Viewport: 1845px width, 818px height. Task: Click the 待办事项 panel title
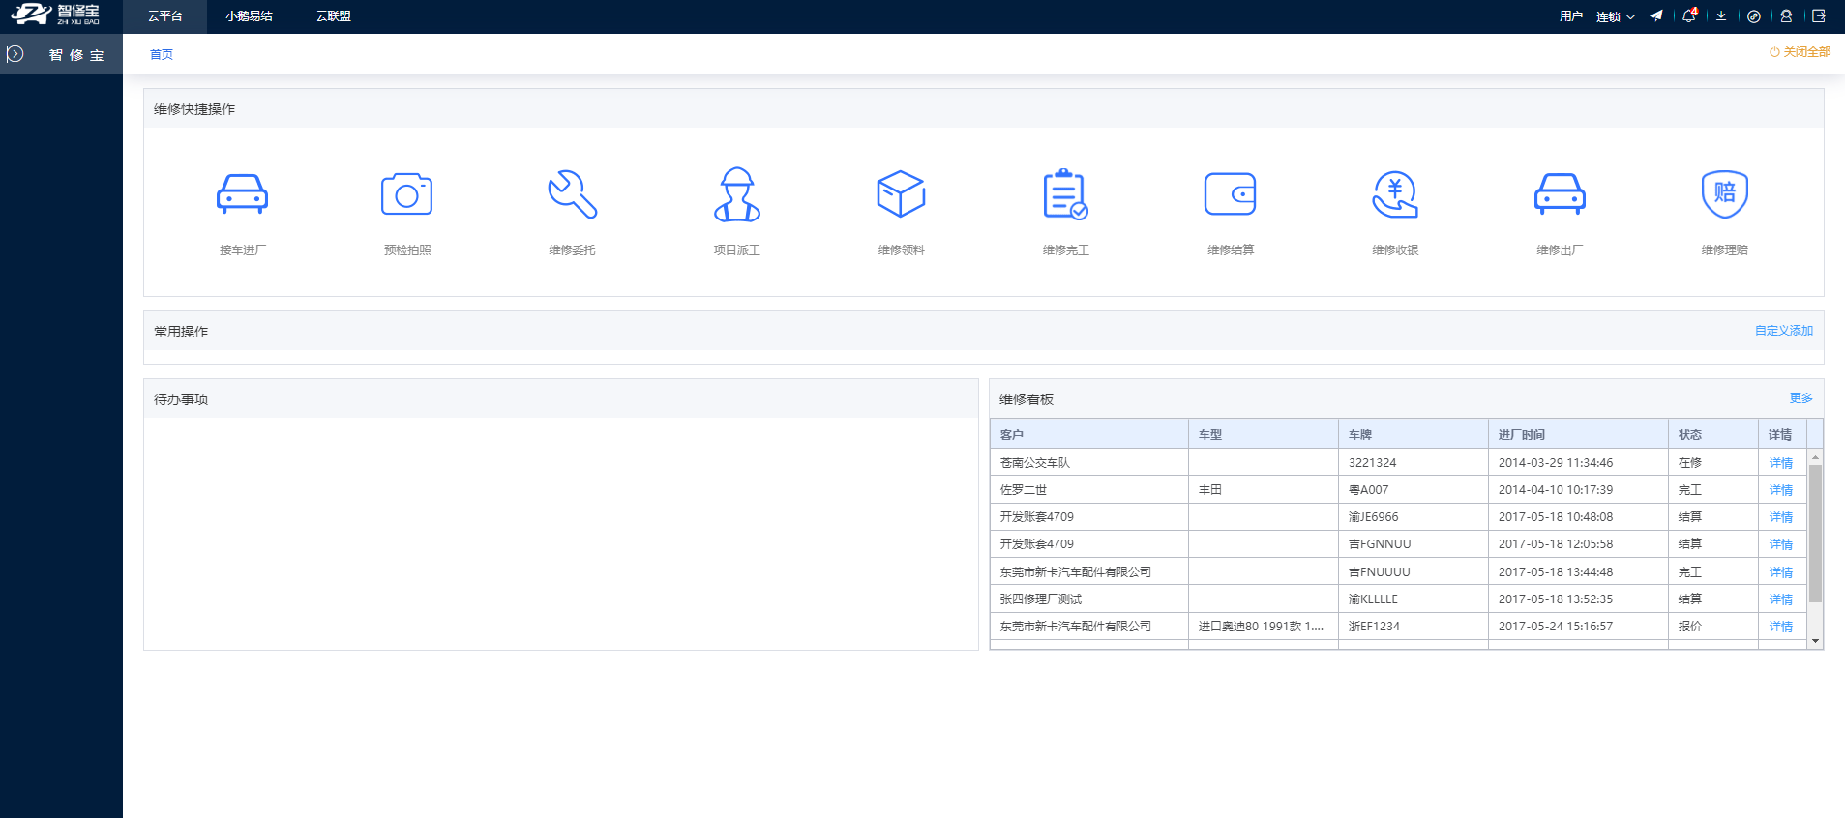click(181, 399)
